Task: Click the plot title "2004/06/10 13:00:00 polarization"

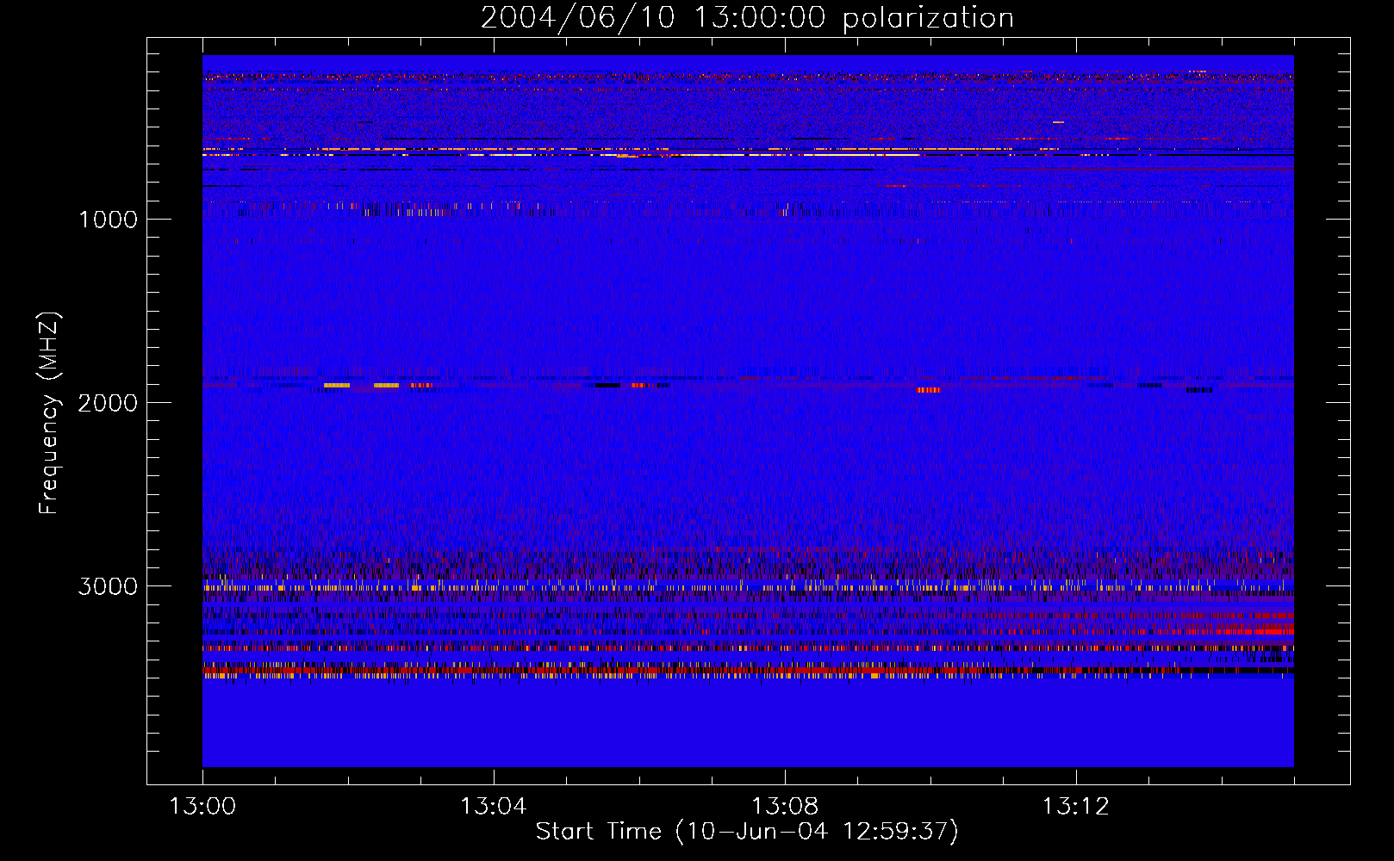Action: 747,17
